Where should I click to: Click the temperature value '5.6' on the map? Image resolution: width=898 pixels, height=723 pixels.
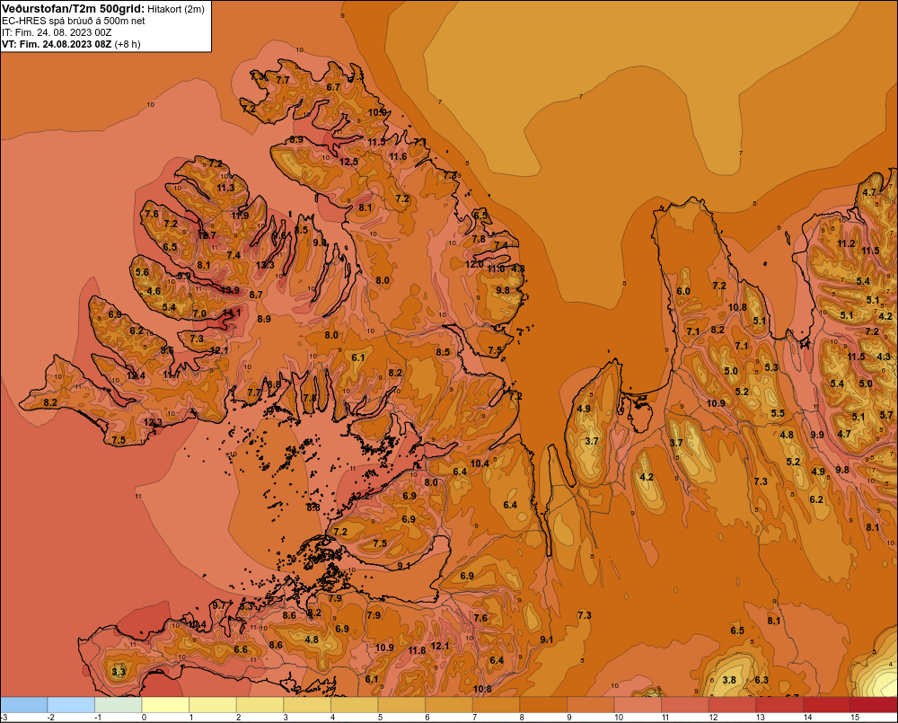pyautogui.click(x=142, y=273)
